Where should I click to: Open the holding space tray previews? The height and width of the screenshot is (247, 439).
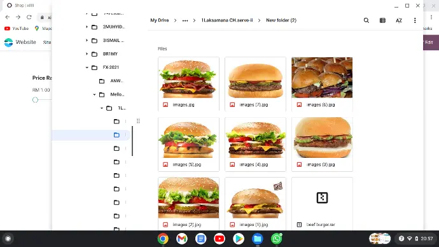[x=380, y=239]
